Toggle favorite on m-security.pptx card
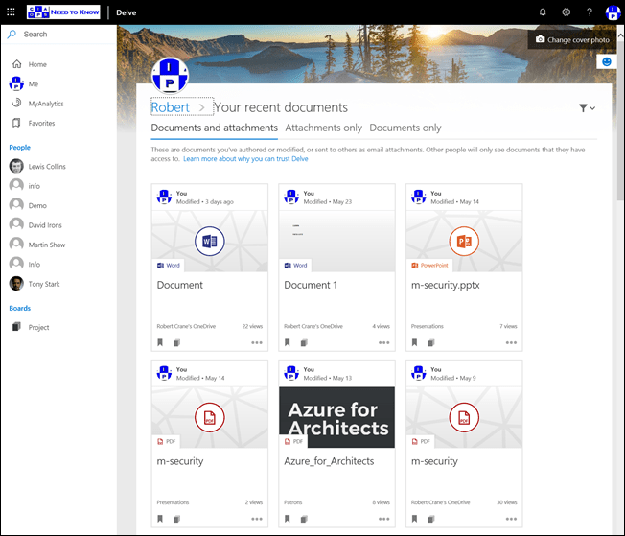Viewport: 625px width, 536px height. coord(415,342)
